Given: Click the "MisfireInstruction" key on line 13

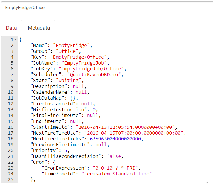Looking at the screenshot, I should pos(59,110).
